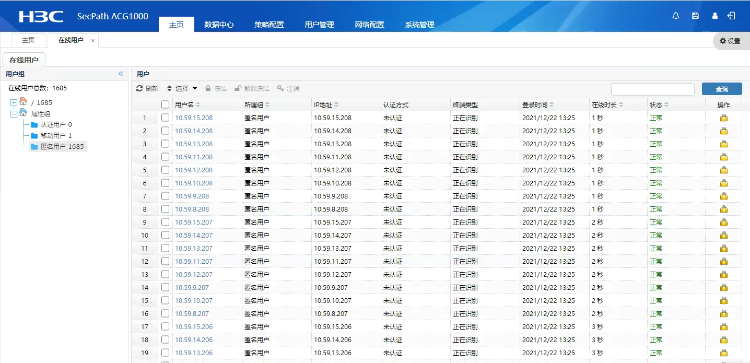The image size is (750, 363).
Task: Click the refresh icon labeled 刷新
Action: [x=147, y=89]
